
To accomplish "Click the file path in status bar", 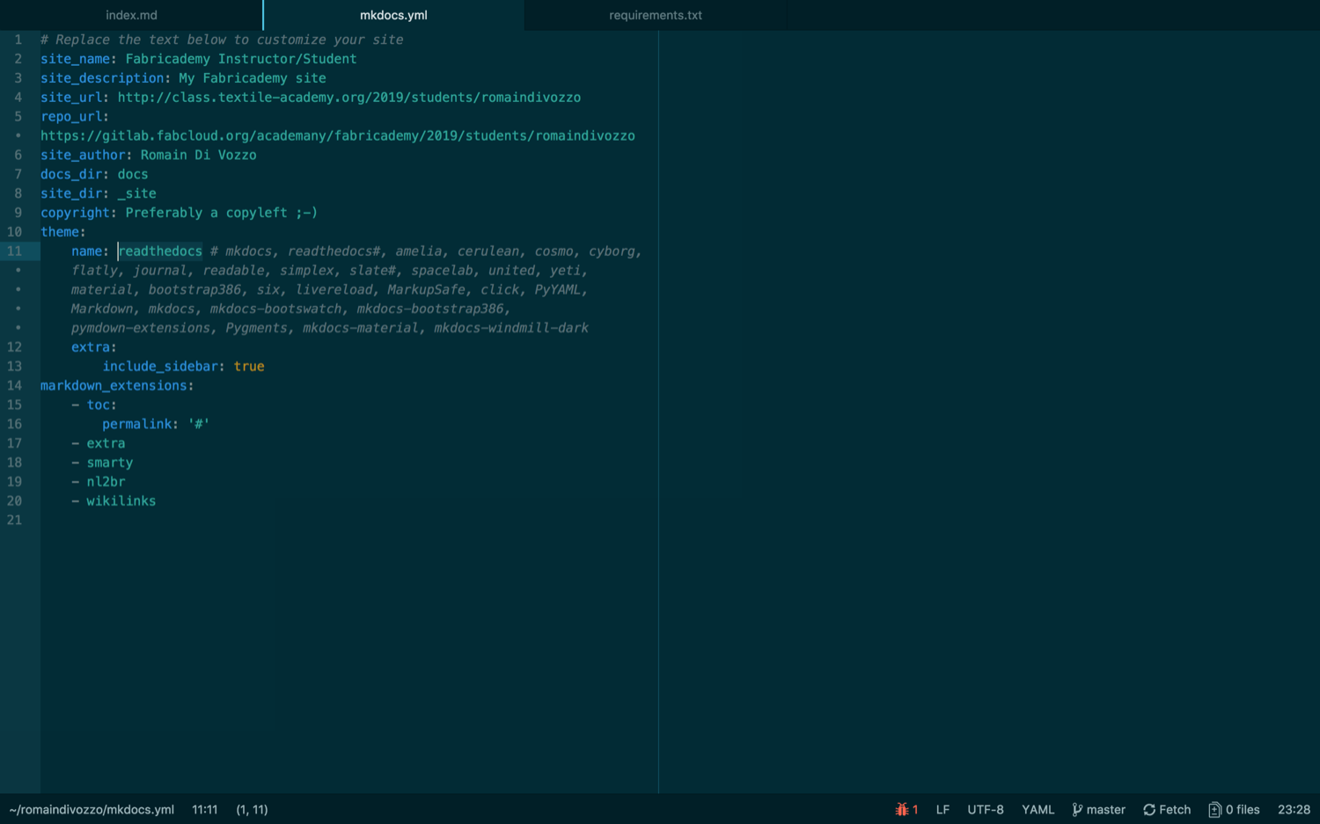I will tap(92, 810).
